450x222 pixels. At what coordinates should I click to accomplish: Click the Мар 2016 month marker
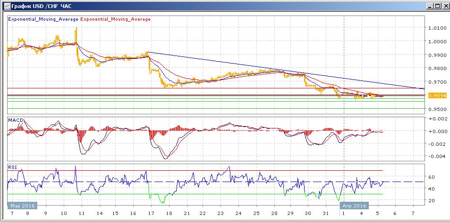[21, 206]
